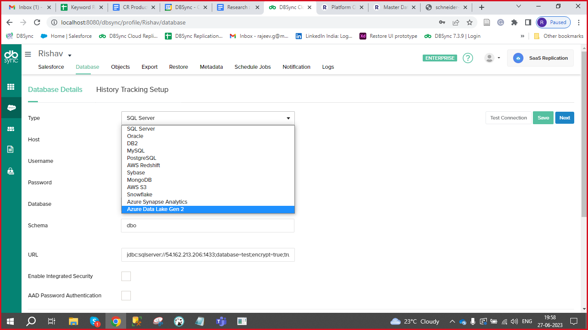Open Windows Start menu
The height and width of the screenshot is (330, 588).
pyautogui.click(x=10, y=321)
